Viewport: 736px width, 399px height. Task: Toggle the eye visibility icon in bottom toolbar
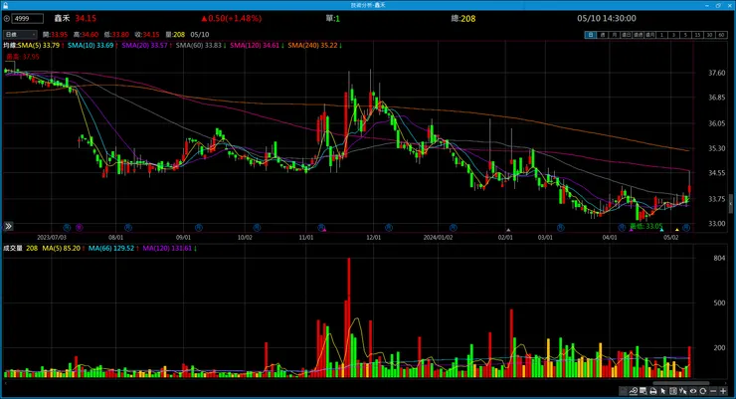[x=693, y=391]
